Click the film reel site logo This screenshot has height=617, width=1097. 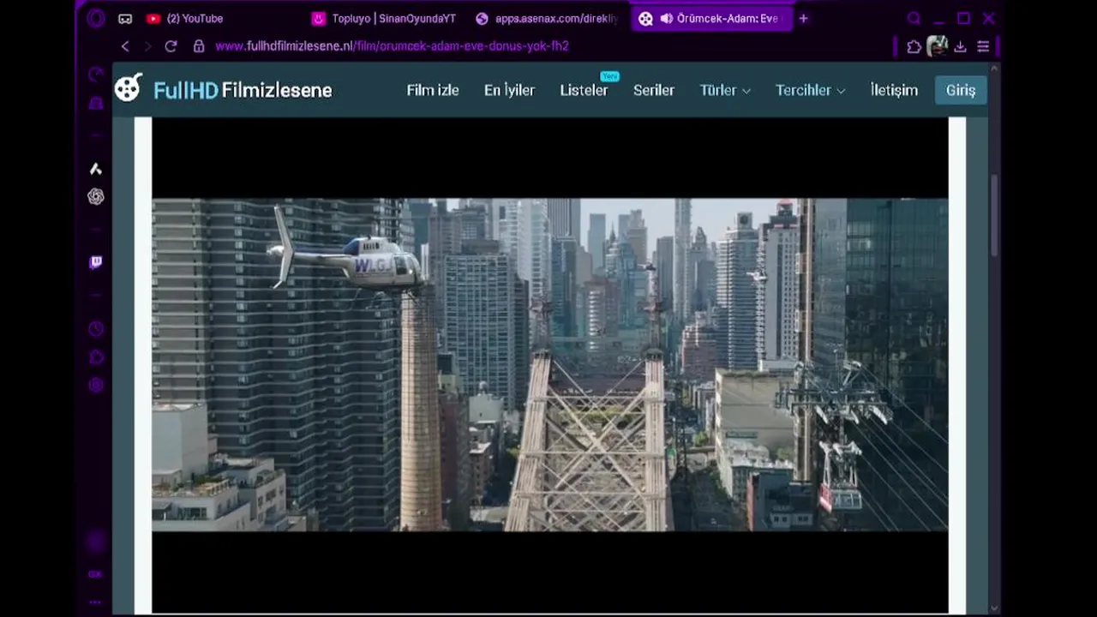pos(129,87)
